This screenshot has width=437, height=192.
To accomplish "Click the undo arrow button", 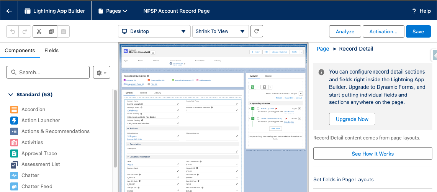I will (13, 31).
